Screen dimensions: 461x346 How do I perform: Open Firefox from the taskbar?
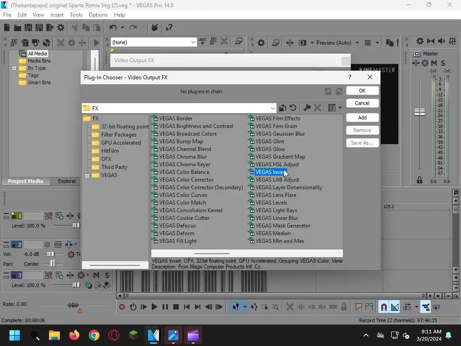74,335
